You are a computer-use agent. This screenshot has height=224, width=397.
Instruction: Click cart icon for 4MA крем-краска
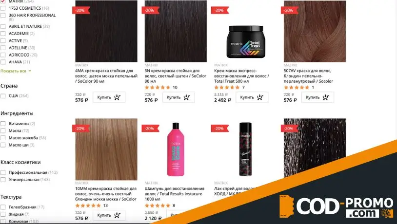pyautogui.click(x=117, y=97)
